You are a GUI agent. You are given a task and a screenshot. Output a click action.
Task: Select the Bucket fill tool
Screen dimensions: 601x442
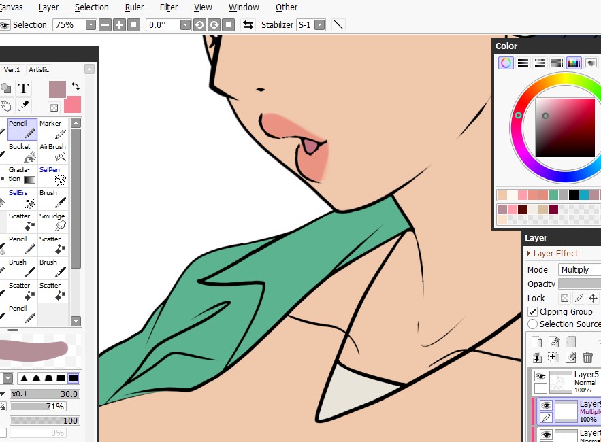(x=22, y=152)
